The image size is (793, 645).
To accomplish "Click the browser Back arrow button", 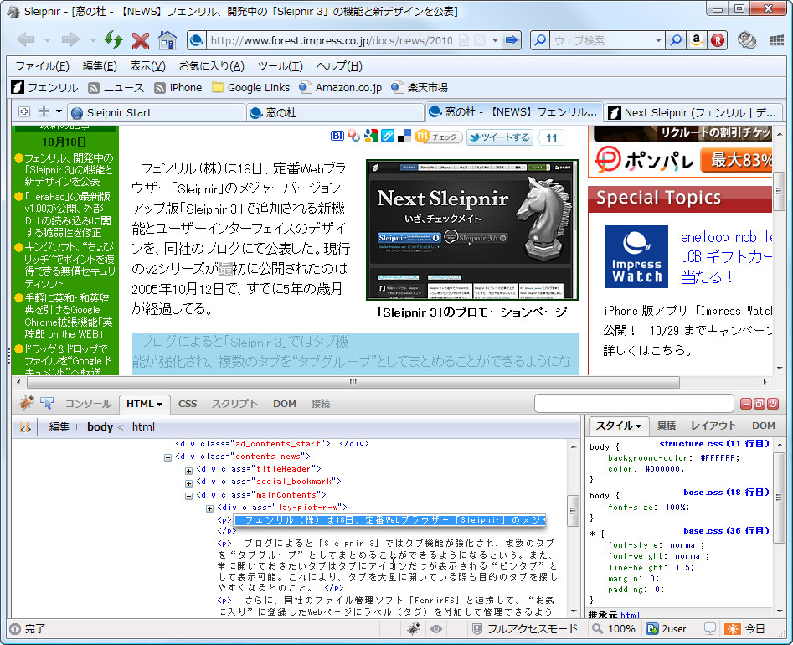I will click(25, 39).
